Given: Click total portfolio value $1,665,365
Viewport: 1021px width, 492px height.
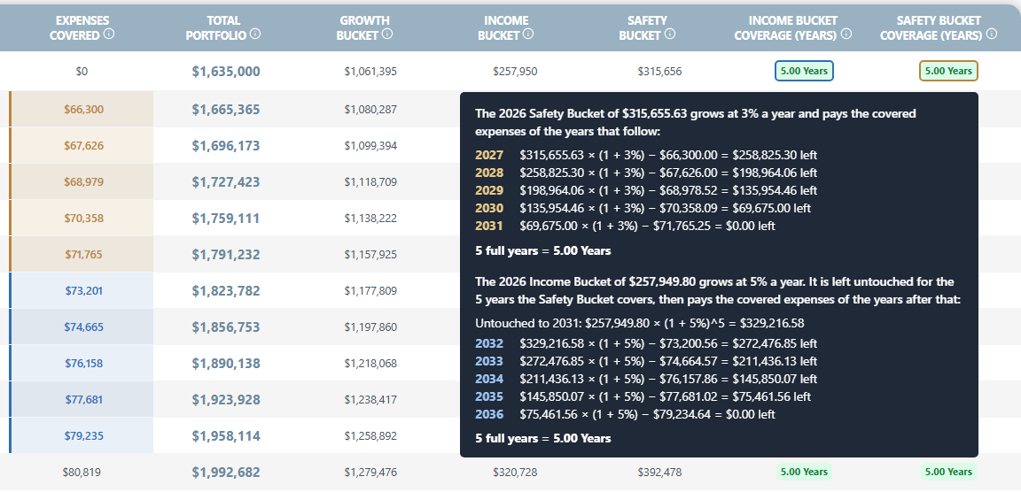Looking at the screenshot, I should tap(226, 110).
